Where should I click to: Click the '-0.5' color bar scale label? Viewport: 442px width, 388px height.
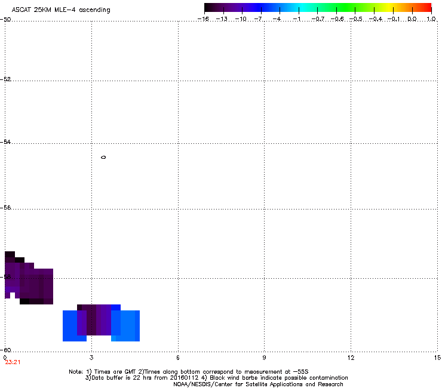(x=356, y=19)
